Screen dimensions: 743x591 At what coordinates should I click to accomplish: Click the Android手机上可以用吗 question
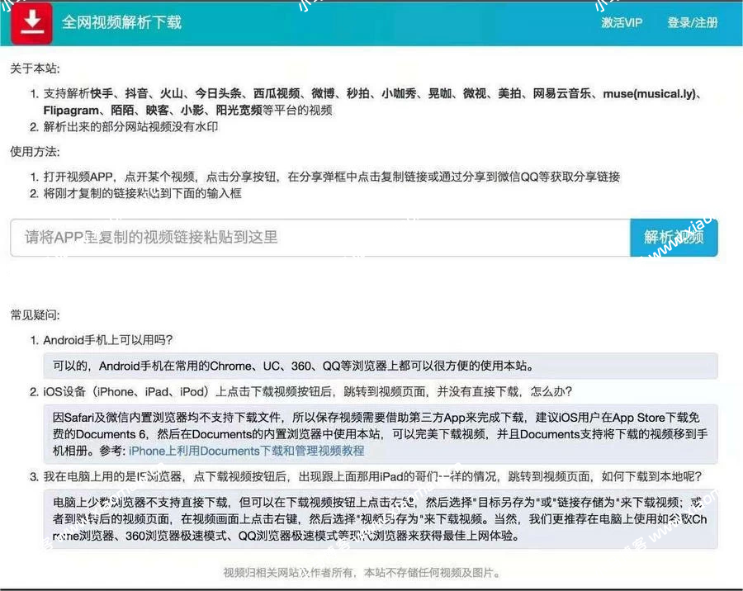click(108, 340)
